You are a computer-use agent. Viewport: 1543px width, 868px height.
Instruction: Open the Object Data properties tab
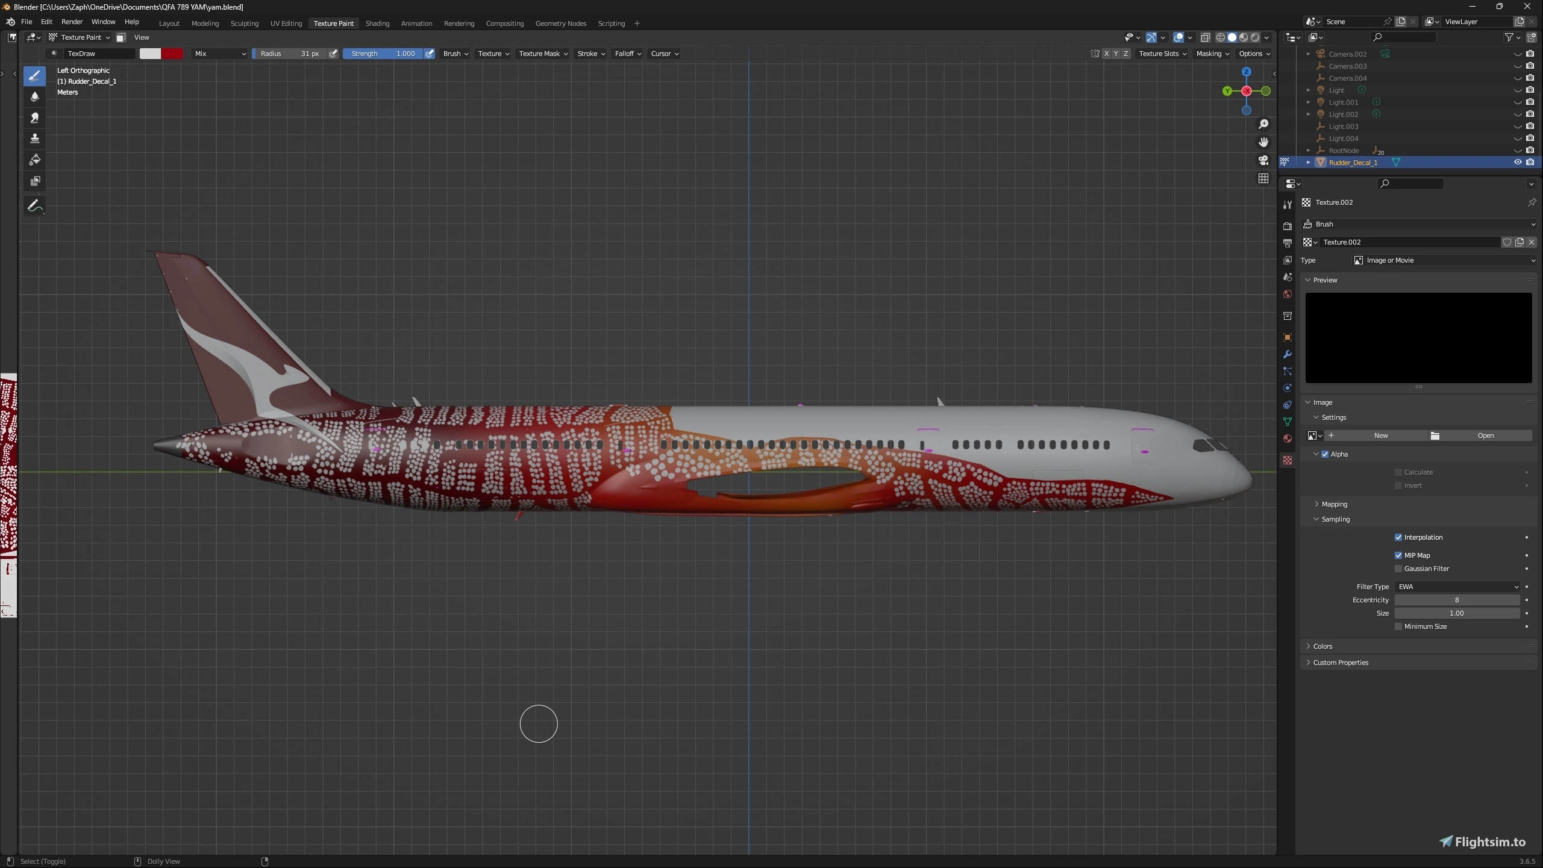coord(1287,422)
